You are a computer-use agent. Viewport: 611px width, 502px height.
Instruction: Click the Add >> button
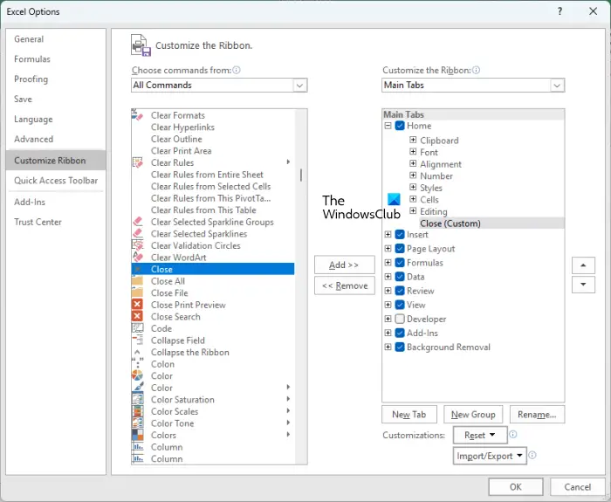point(345,265)
